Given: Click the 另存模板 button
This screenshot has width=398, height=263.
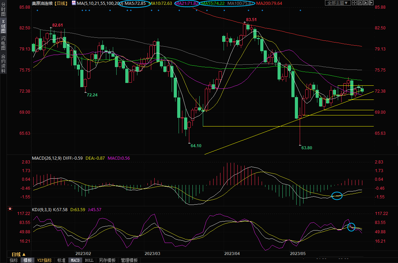Looking at the screenshot, I should 107,260.
